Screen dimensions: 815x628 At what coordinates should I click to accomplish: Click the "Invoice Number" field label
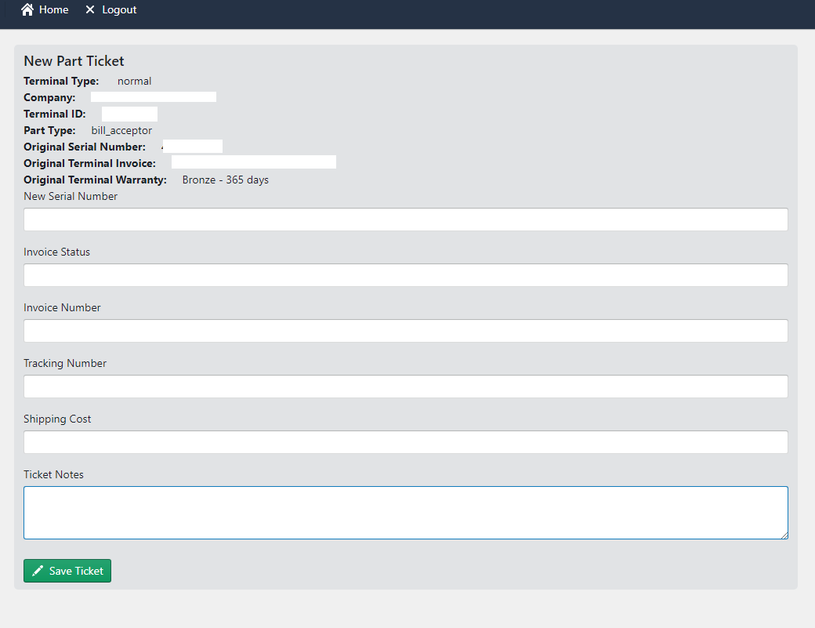coord(63,308)
